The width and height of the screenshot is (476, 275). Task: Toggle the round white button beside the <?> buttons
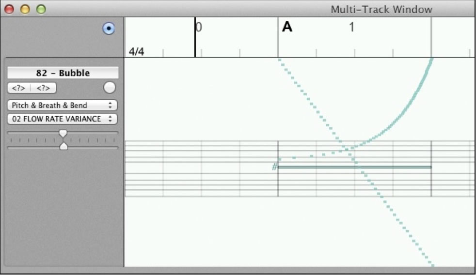(x=110, y=88)
